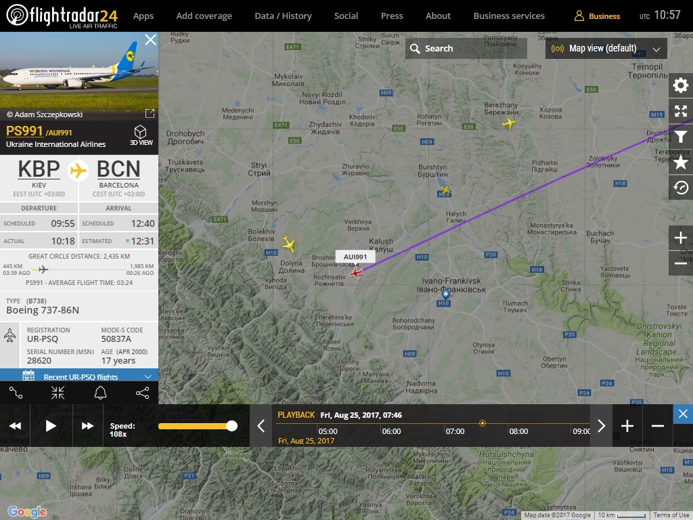Open bookmarks star icon
The width and height of the screenshot is (693, 520).
coord(681,162)
